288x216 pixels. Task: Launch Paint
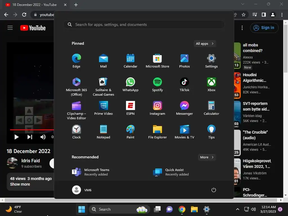click(x=130, y=132)
